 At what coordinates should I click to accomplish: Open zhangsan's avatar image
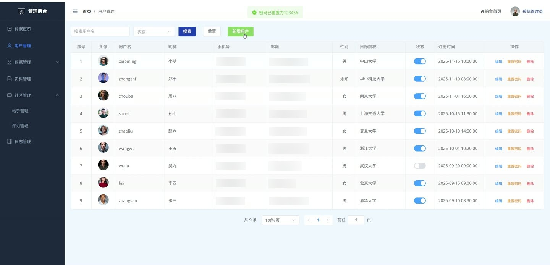[103, 200]
